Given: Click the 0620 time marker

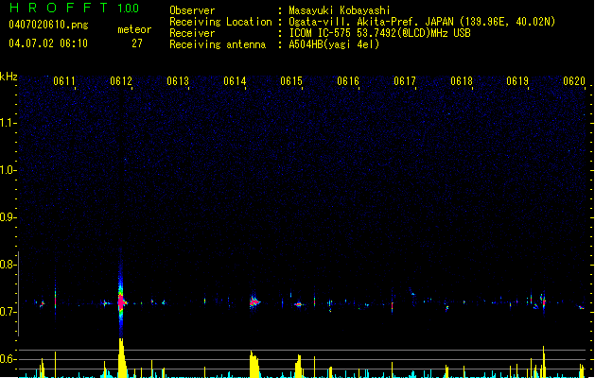Looking at the screenshot, I should (574, 81).
